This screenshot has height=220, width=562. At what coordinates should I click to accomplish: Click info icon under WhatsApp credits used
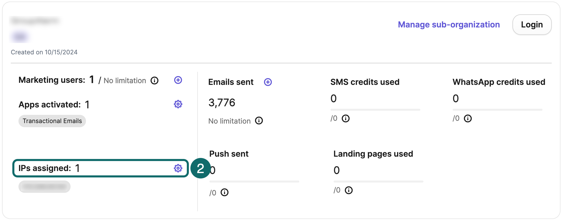pos(468,118)
